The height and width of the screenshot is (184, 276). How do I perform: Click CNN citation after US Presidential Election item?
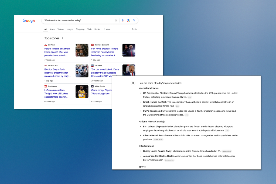pyautogui.click(x=190, y=97)
